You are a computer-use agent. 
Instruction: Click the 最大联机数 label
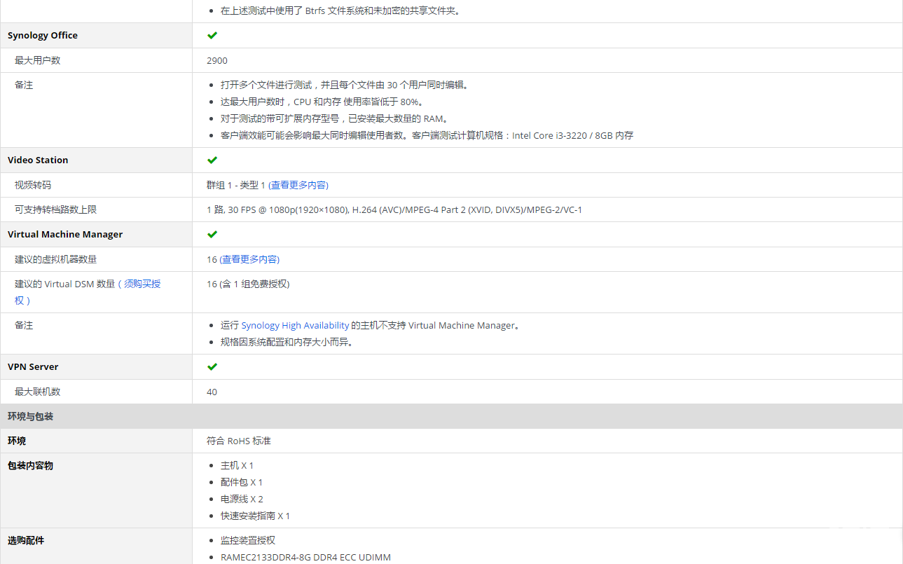tap(38, 392)
